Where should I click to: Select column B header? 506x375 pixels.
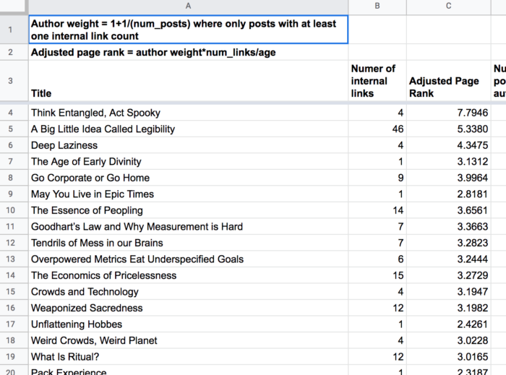point(377,7)
